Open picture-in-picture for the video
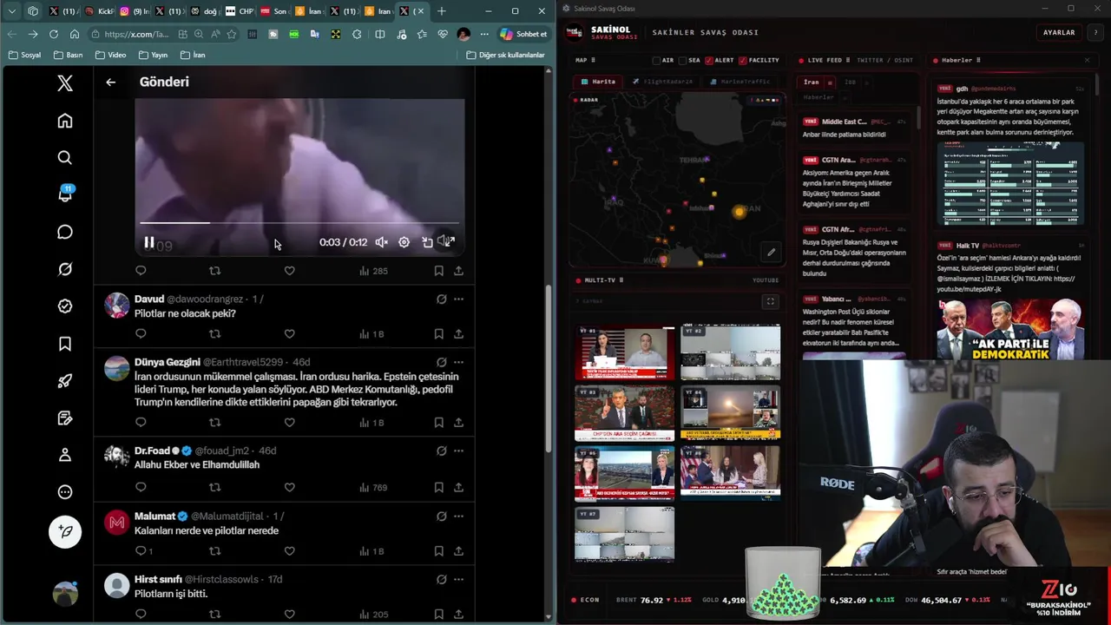1111x625 pixels. [427, 242]
